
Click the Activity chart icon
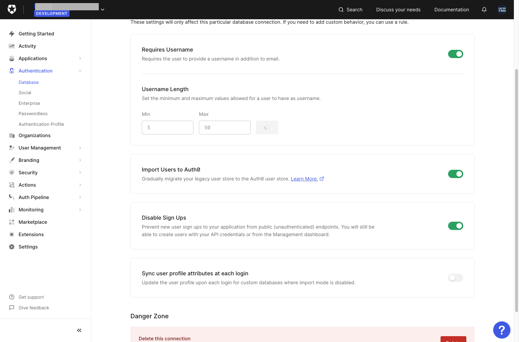coord(12,46)
